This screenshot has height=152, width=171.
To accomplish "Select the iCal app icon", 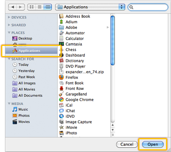I will [61, 105].
